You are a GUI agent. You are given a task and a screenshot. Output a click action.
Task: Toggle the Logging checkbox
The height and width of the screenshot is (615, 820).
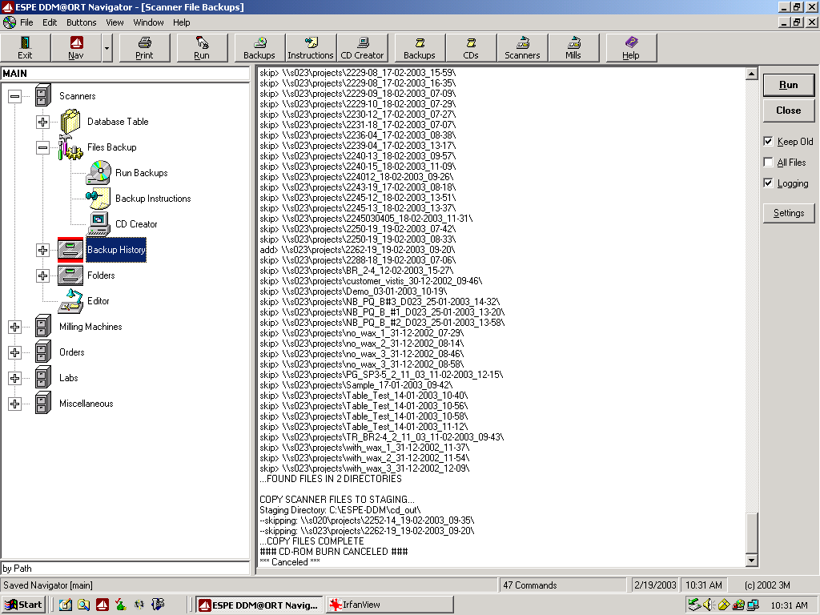coord(769,183)
